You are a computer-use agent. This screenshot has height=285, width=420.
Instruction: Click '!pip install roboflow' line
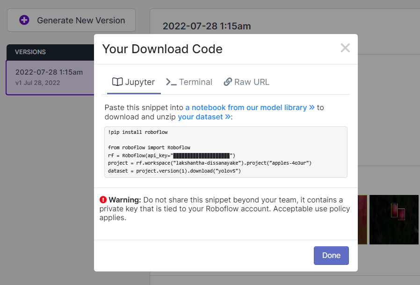[x=138, y=132]
